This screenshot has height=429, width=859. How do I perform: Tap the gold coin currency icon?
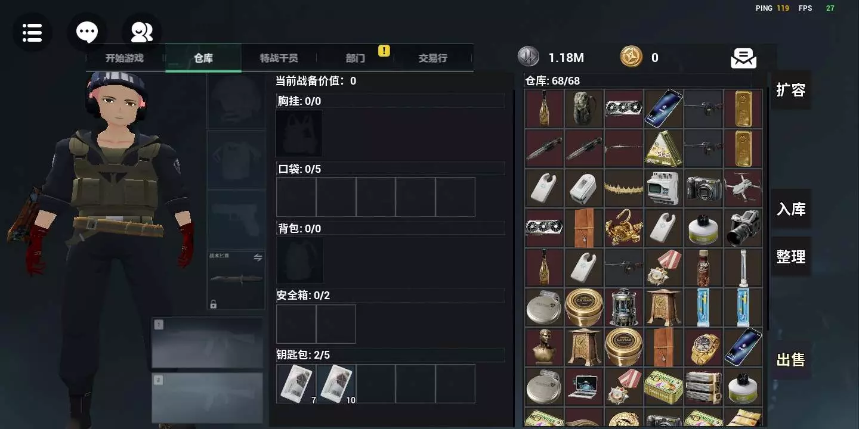point(631,57)
